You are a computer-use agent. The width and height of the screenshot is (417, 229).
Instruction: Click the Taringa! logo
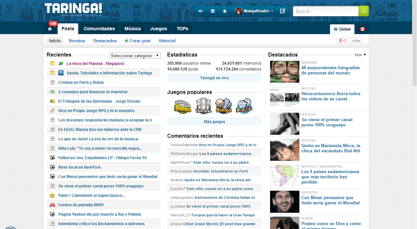pos(73,10)
